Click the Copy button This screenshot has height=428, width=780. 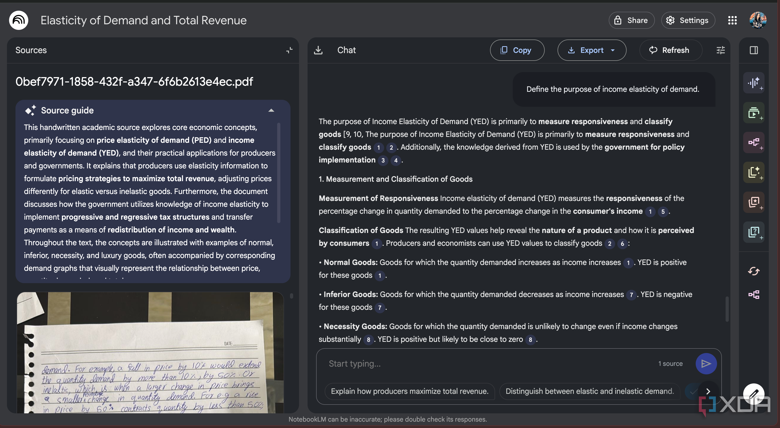coord(517,50)
